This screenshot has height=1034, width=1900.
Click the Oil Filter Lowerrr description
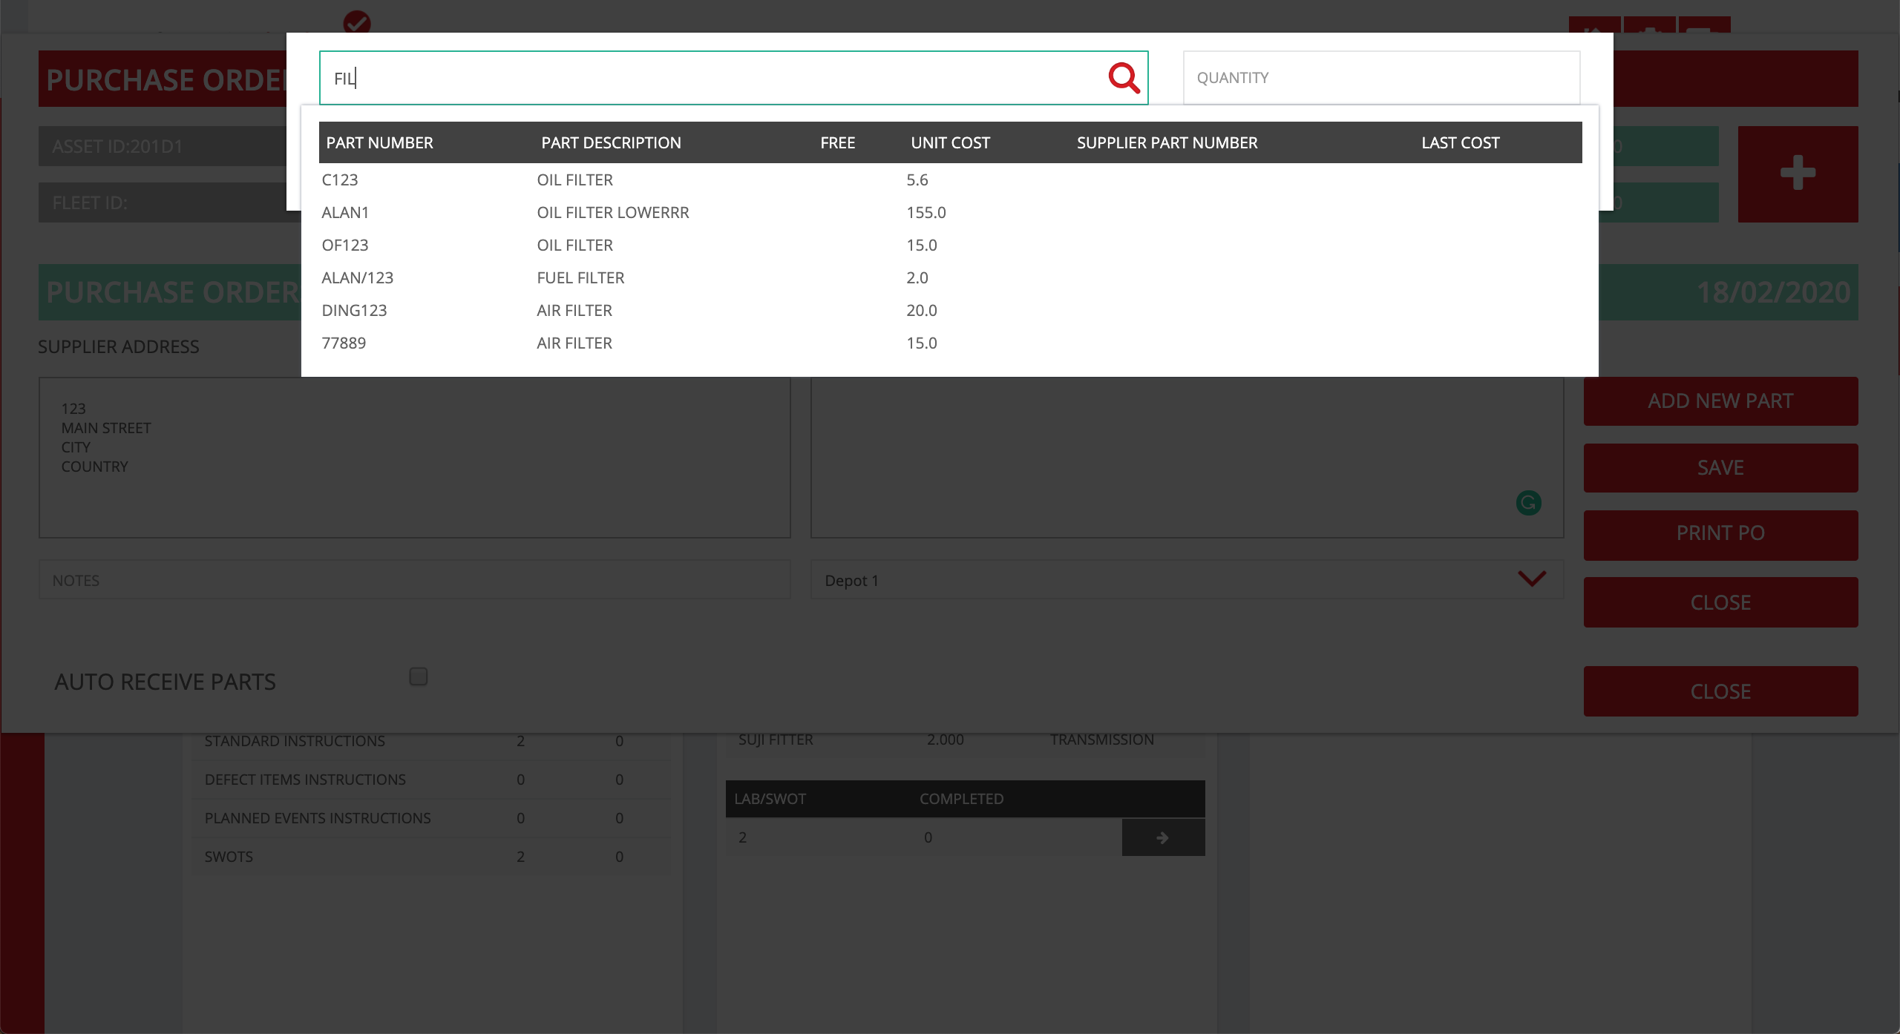pyautogui.click(x=613, y=213)
